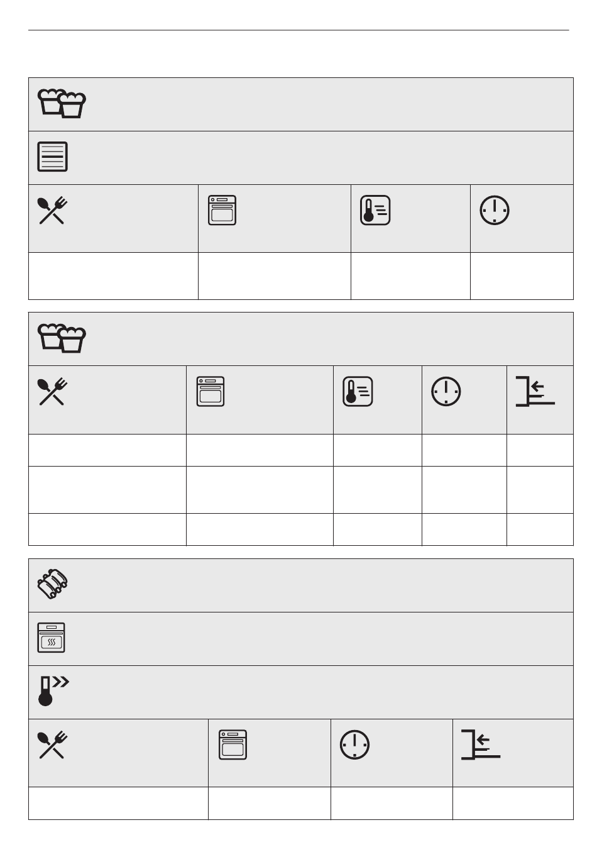Select thermometer temperature icon in five-column muffin table

click(358, 392)
